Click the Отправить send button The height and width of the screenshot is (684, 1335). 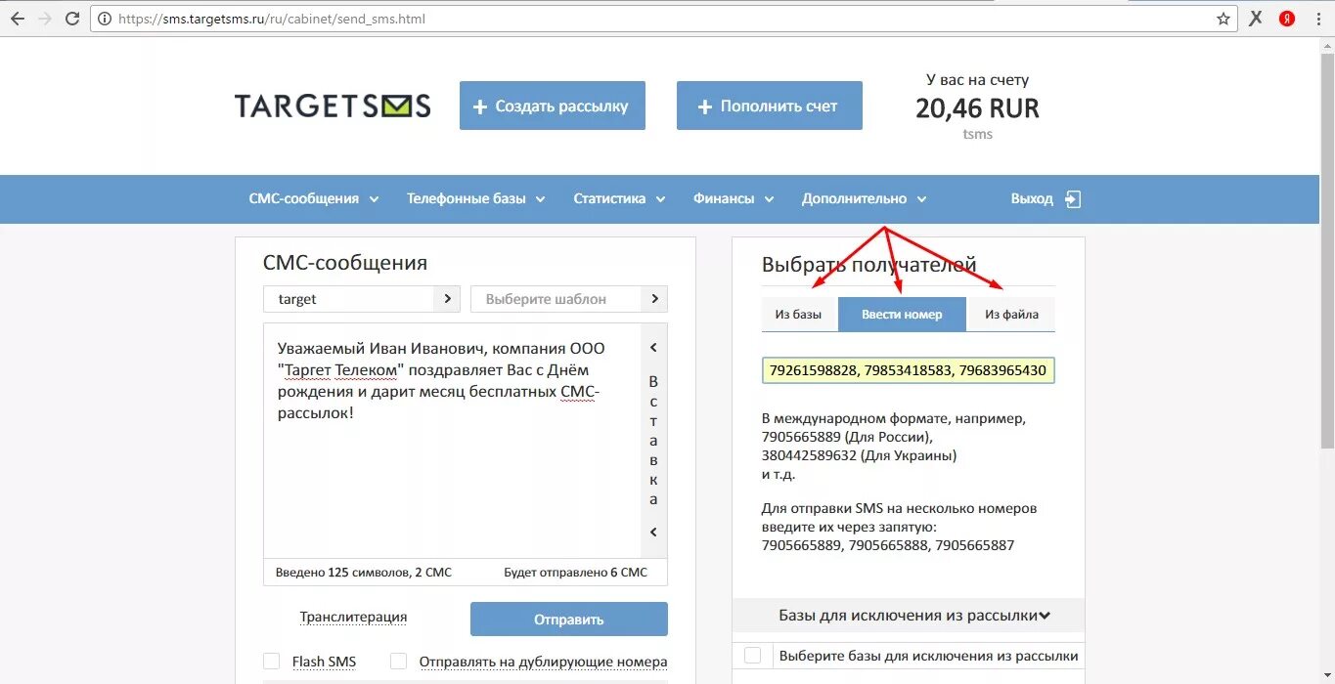pos(569,620)
